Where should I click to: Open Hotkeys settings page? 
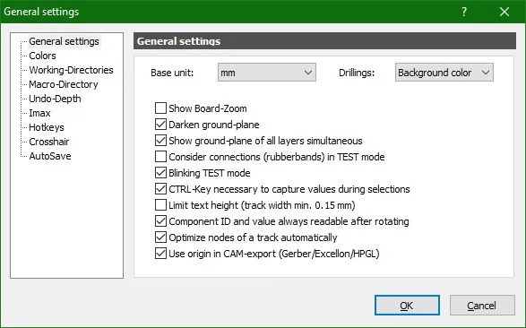[x=47, y=127]
